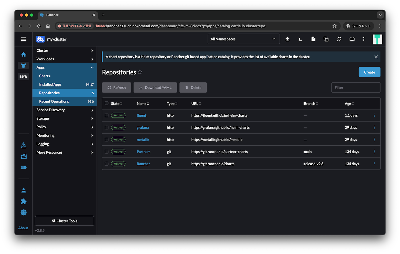Click the Create button

click(369, 72)
